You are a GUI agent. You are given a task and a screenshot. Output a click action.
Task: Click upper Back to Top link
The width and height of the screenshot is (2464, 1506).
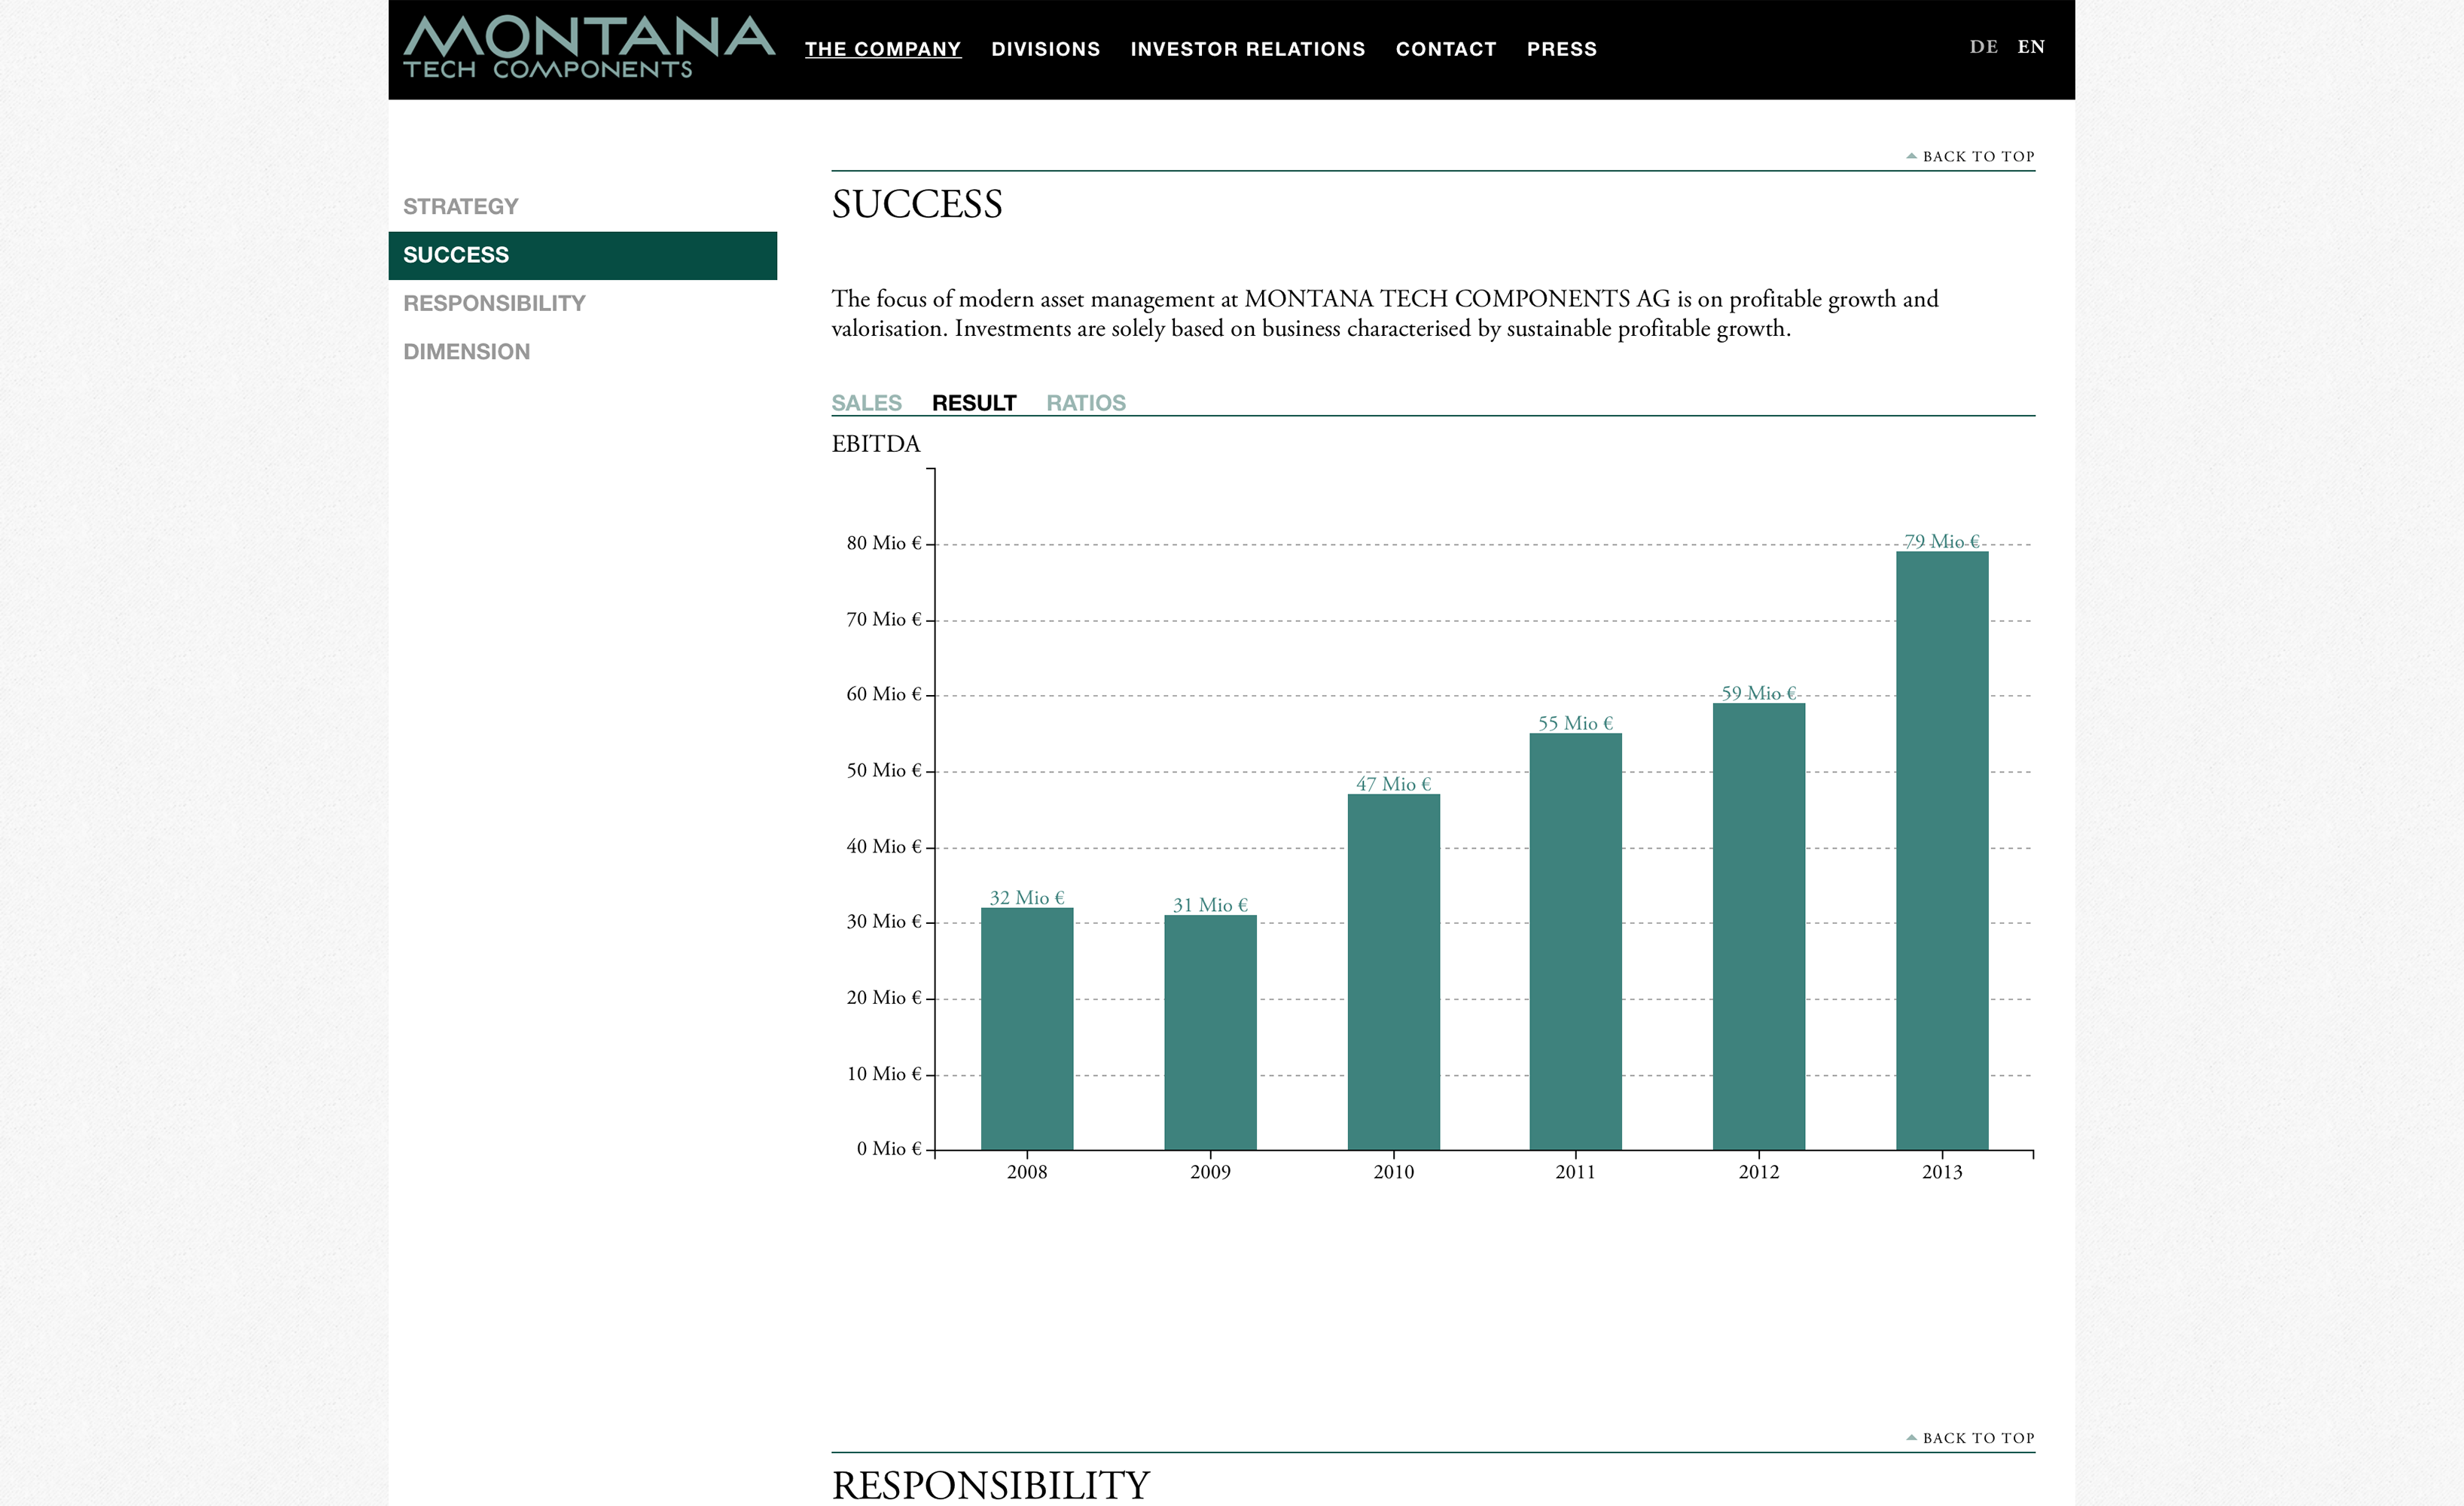[1977, 157]
